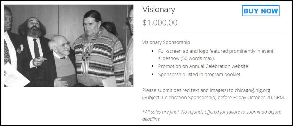The height and width of the screenshot is (126, 293).
Task: Click the All sales are final disclaimer
Action: point(212,115)
